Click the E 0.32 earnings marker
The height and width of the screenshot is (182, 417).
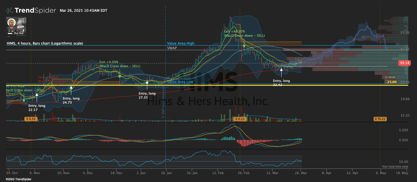pyautogui.click(x=31, y=119)
